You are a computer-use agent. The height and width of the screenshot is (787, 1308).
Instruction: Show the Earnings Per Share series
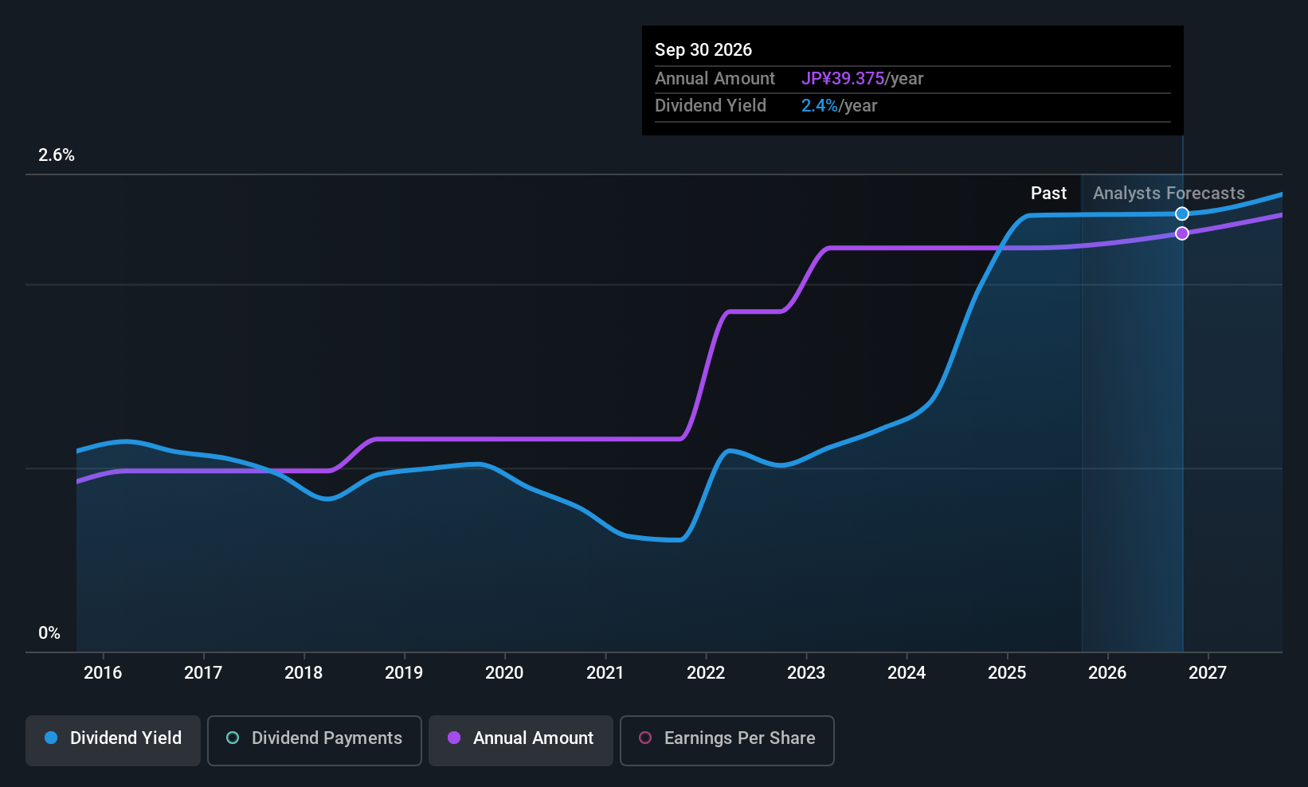726,740
